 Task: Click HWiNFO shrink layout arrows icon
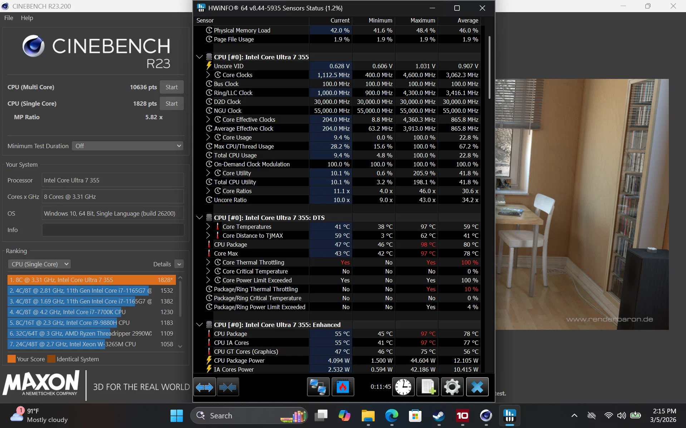(x=228, y=387)
